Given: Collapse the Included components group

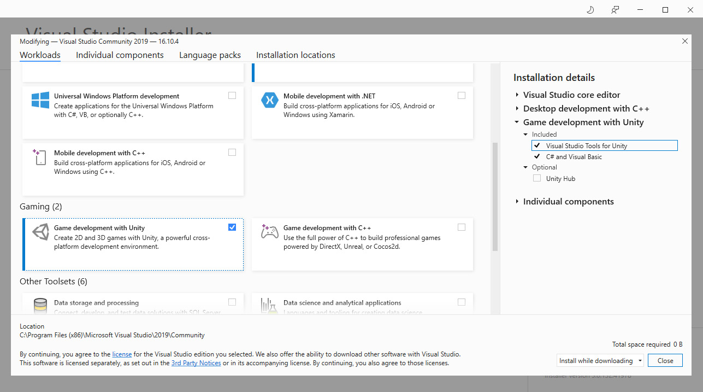Looking at the screenshot, I should (525, 134).
